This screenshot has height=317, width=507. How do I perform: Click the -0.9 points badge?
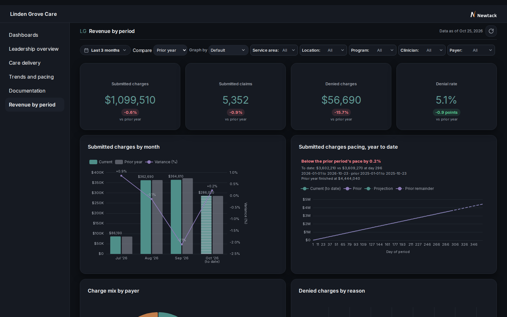pos(446,113)
